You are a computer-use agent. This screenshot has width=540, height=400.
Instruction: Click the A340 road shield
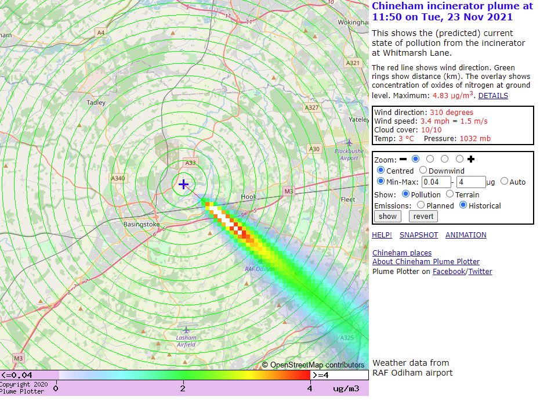(x=118, y=178)
